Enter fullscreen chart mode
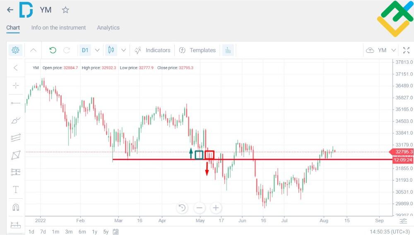 pyautogui.click(x=406, y=50)
